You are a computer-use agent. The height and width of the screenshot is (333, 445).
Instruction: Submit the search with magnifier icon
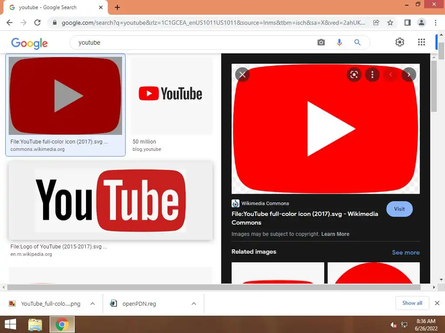coord(357,42)
